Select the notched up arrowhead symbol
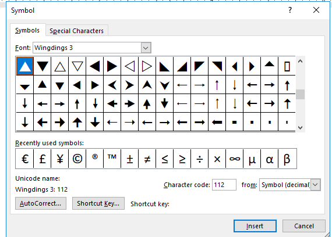The image size is (332, 237). [x=147, y=85]
